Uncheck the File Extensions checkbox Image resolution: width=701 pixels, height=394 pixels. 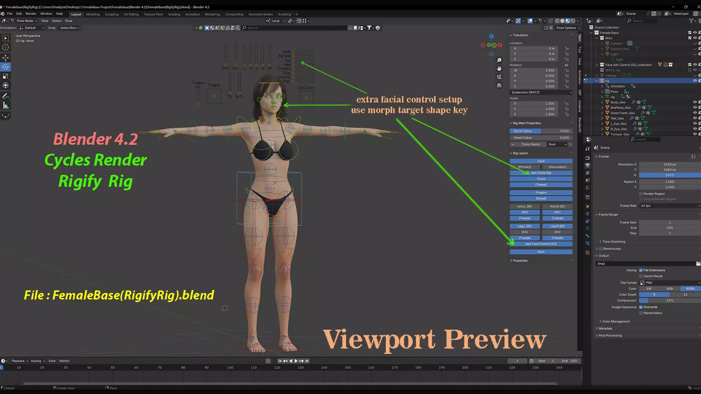click(x=641, y=270)
